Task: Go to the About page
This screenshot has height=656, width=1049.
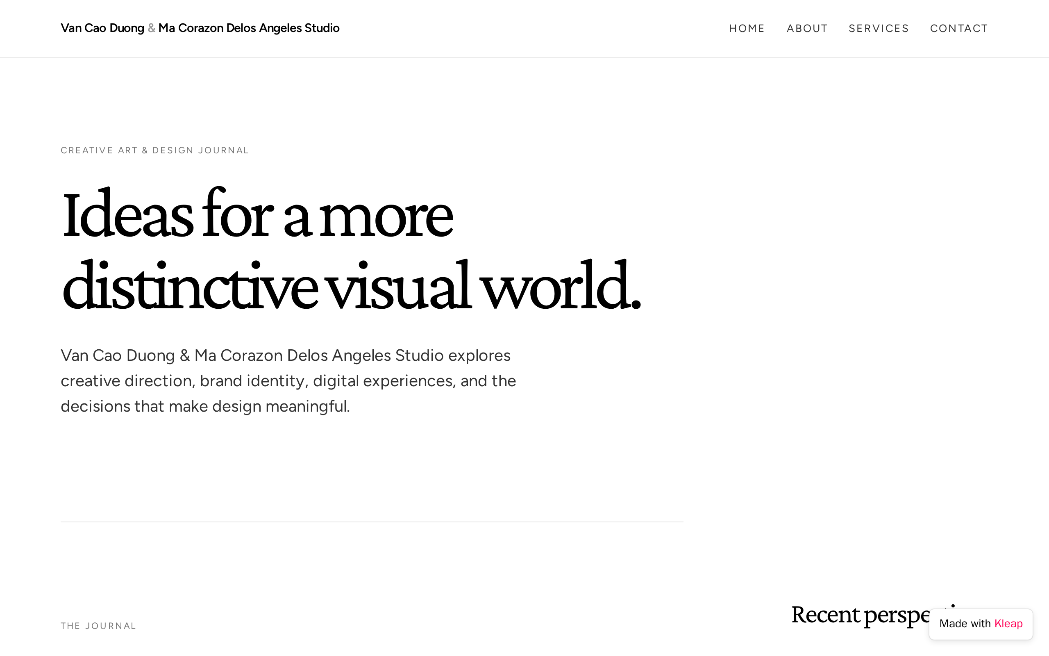Action: (807, 29)
